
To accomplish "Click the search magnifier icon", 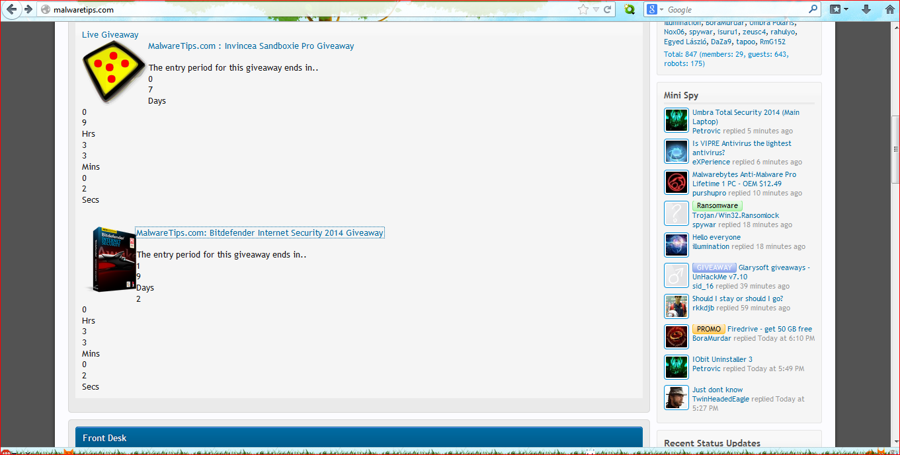I will click(x=813, y=9).
